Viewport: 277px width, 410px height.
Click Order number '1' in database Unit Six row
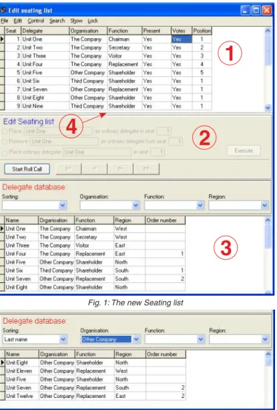coord(165,270)
